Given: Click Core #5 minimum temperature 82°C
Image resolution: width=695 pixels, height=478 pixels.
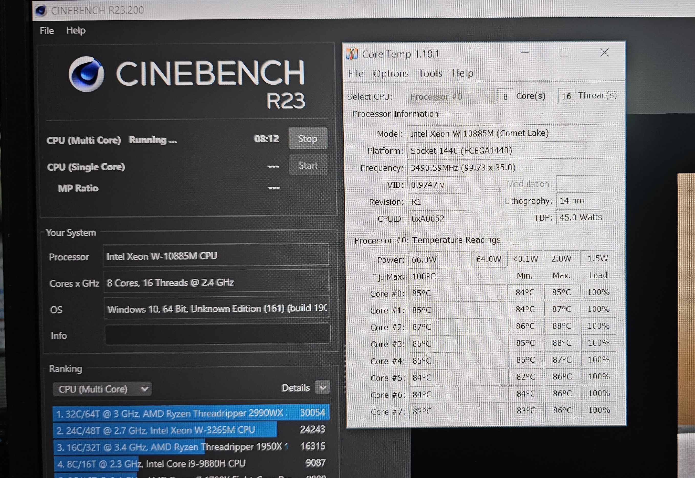Looking at the screenshot, I should coord(526,376).
